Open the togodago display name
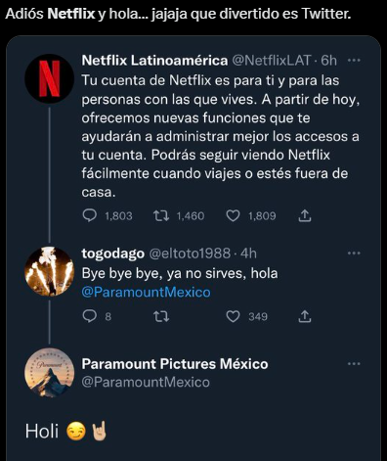387x461 pixels. tap(112, 254)
